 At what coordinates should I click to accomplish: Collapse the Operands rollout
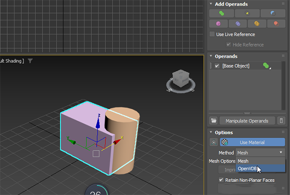[x=211, y=56]
